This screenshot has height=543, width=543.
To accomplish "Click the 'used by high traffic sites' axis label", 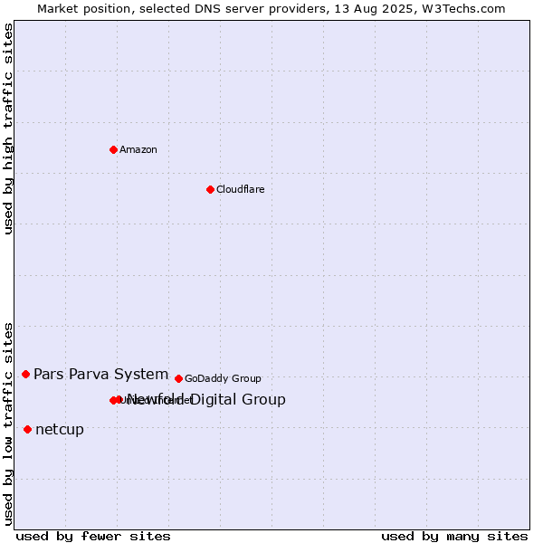I will 8,129.
